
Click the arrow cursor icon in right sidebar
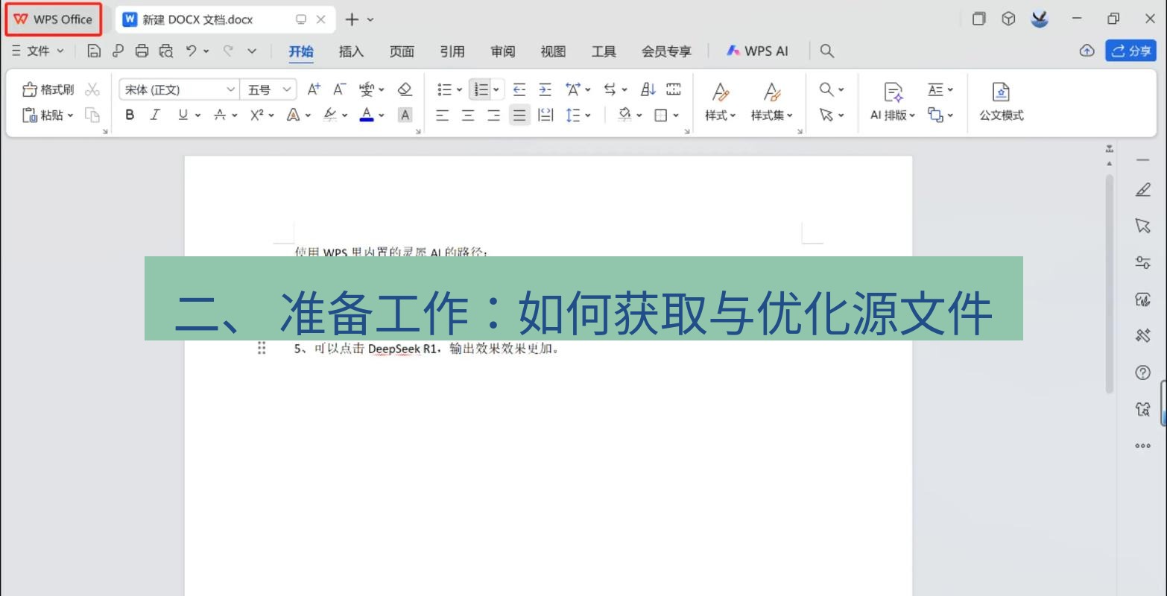[1142, 226]
